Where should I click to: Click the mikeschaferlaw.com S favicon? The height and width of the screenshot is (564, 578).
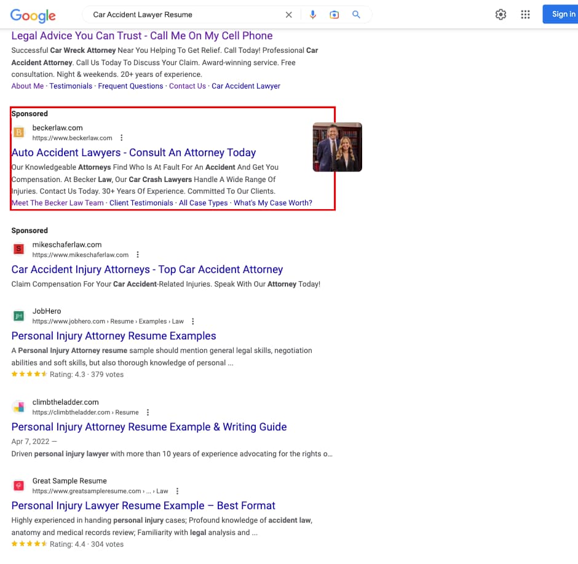point(19,249)
